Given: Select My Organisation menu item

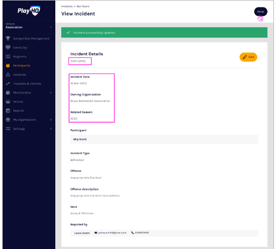Looking at the screenshot, I should pos(25,120).
